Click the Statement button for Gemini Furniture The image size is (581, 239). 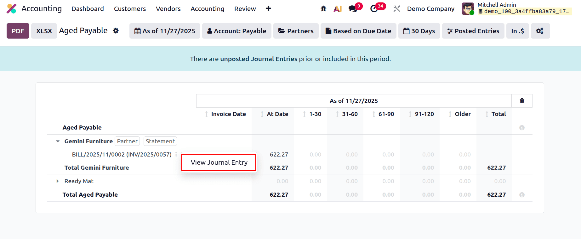pyautogui.click(x=160, y=141)
